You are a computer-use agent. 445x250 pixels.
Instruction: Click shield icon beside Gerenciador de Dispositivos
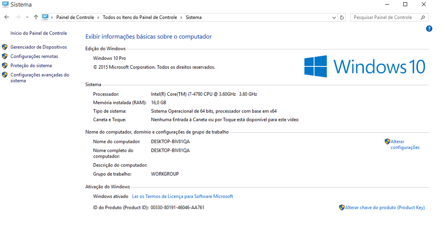point(4,47)
